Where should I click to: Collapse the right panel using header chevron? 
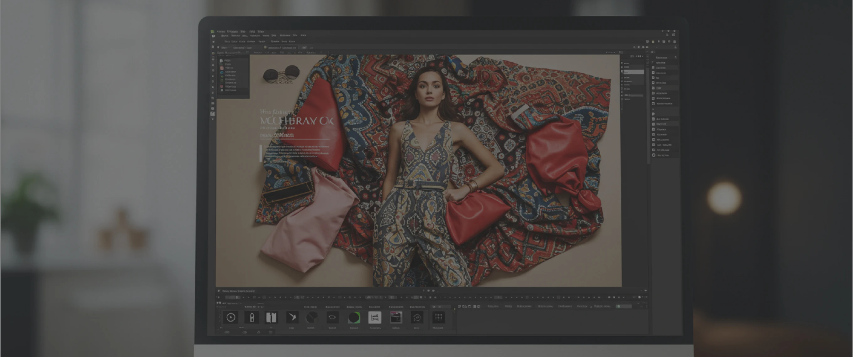676,58
